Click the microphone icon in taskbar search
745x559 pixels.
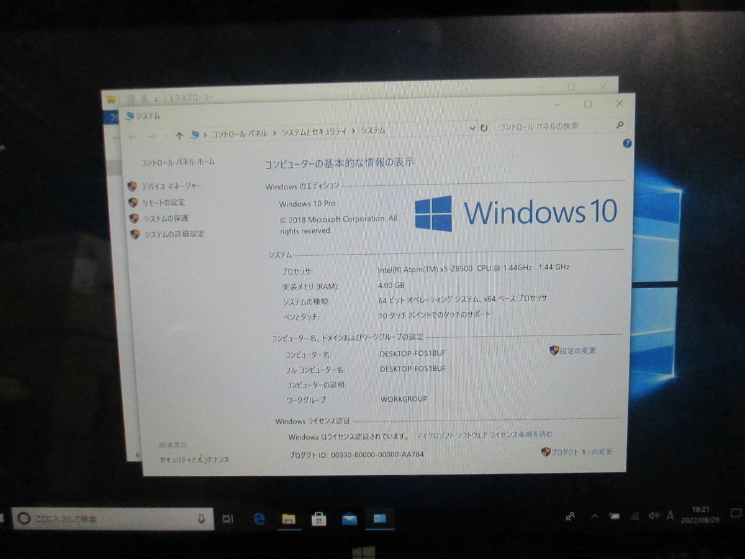(x=201, y=519)
